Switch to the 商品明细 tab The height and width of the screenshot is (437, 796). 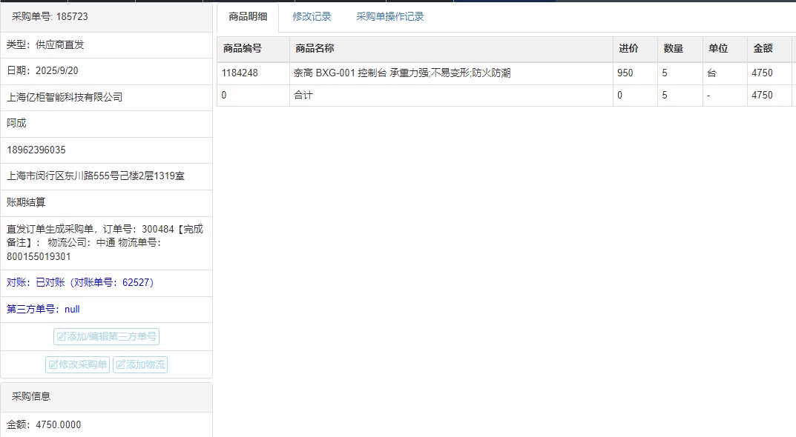pos(248,16)
